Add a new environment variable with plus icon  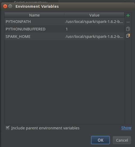click(128, 15)
